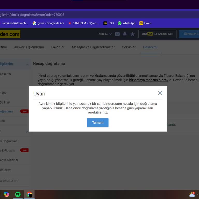Viewport: 199px width, 199px height.
Task: Open the messages envelope icon
Action: [117, 34]
